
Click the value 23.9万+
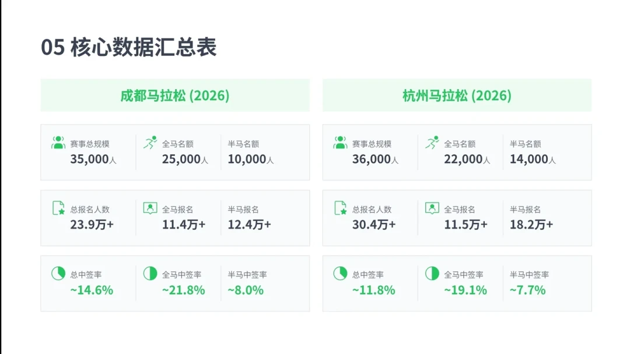point(92,225)
